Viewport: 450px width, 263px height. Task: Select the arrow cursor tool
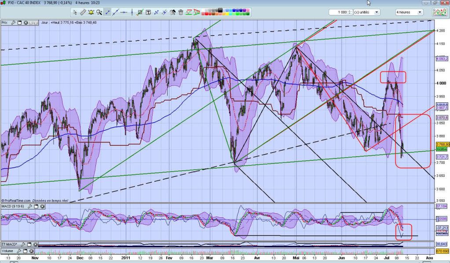[x=75, y=12]
